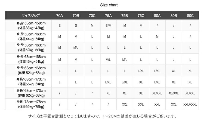Select the S/M cell under 75A
204x121 pixels.
click(109, 26)
